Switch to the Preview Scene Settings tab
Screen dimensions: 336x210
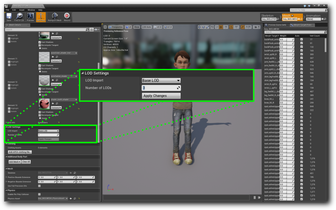point(276,25)
